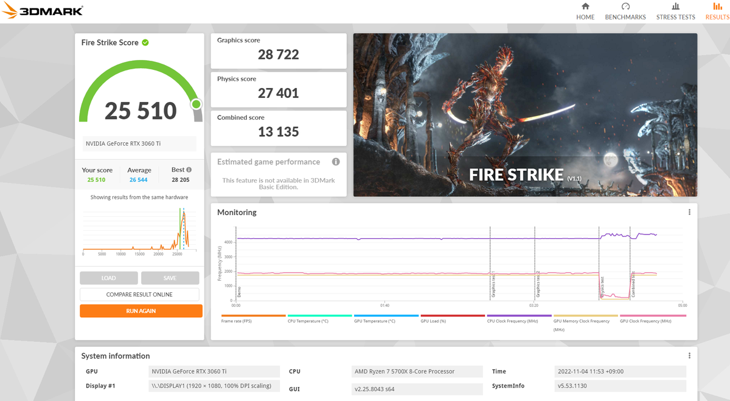Click the 3DMark logo
Viewport: 730px width, 401px height.
click(43, 11)
